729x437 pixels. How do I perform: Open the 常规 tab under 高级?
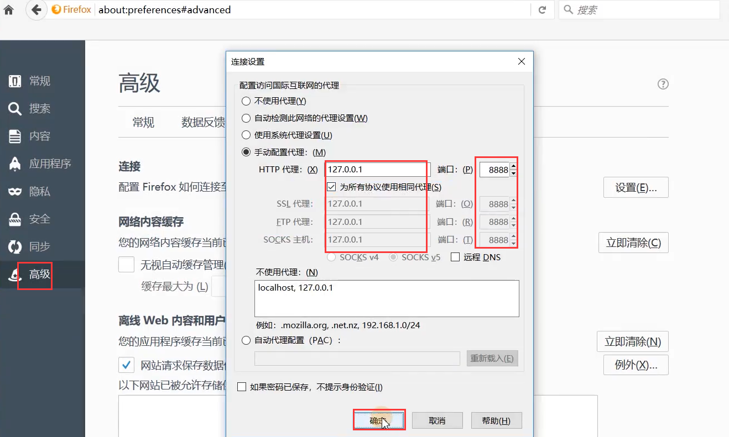coord(143,123)
